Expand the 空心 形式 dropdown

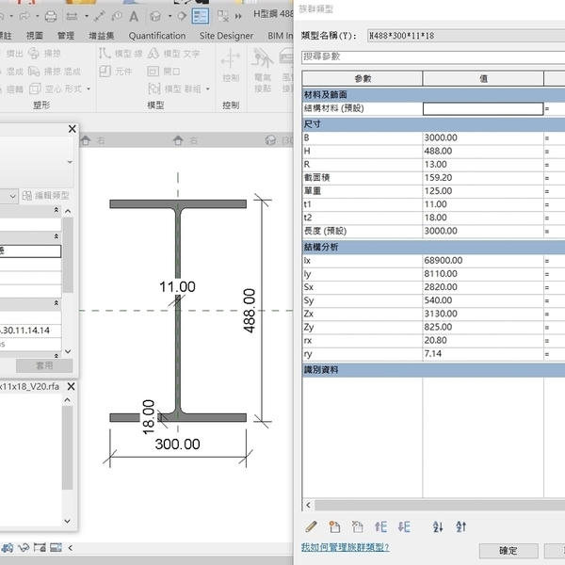point(90,89)
